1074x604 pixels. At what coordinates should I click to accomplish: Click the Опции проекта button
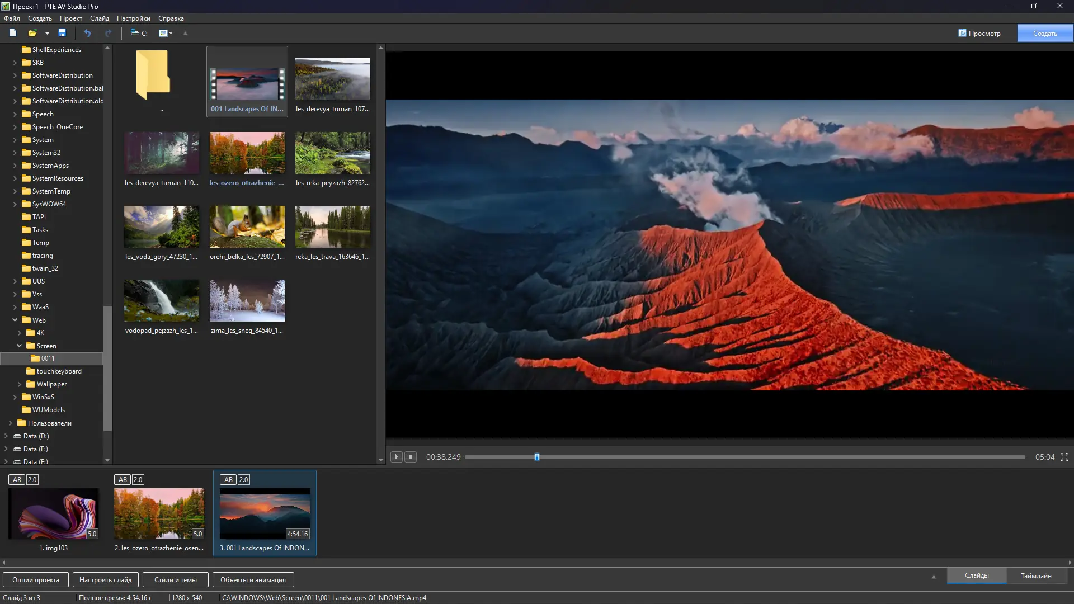coord(36,580)
